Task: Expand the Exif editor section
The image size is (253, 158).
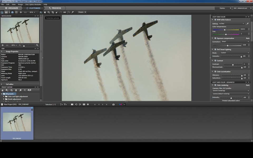Action: 2,84
